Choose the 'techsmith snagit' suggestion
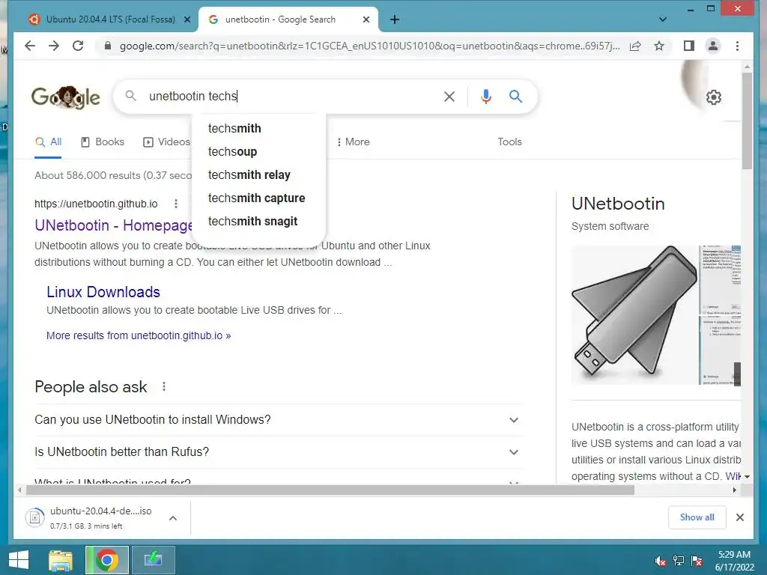The height and width of the screenshot is (575, 767). point(259,222)
